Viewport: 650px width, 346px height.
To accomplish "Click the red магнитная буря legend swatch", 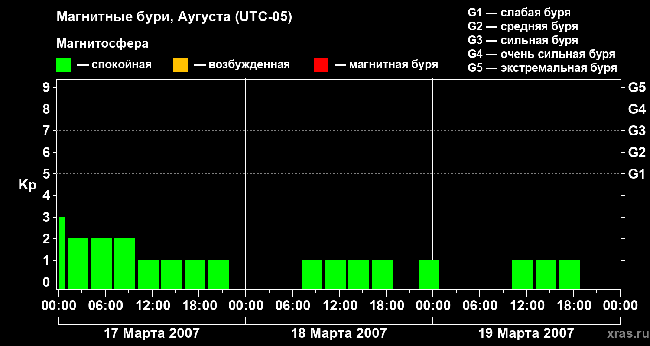I will click(321, 65).
